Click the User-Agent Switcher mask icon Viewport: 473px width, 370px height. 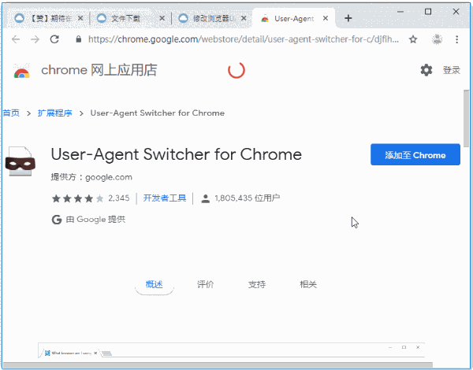(20, 161)
